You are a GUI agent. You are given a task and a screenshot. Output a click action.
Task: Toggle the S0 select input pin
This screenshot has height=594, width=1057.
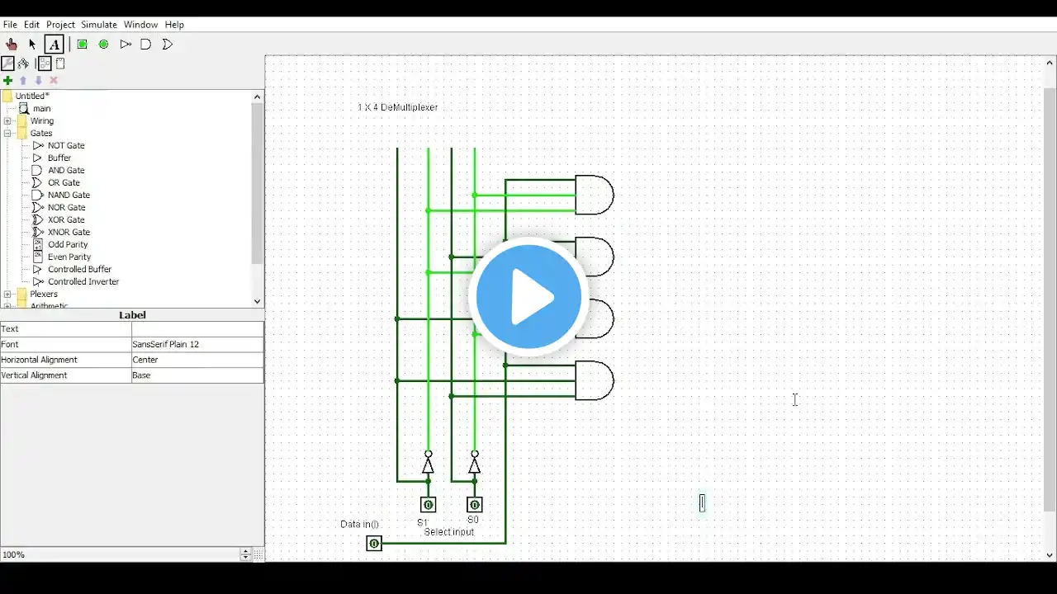(x=474, y=504)
